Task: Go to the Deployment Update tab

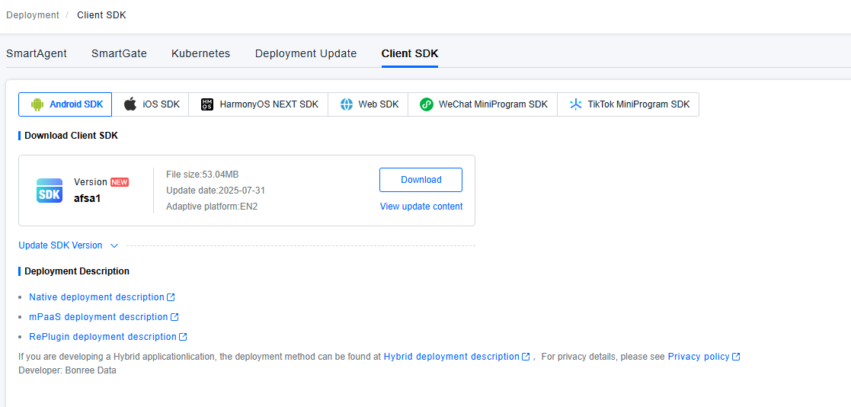Action: [x=306, y=53]
